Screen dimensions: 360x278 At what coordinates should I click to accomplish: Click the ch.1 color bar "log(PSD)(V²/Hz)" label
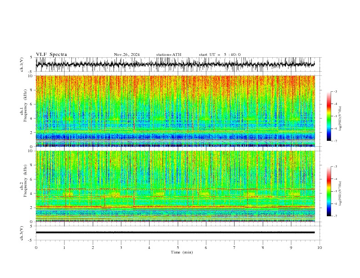click(x=340, y=118)
